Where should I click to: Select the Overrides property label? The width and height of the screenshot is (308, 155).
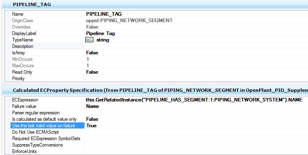tap(21, 27)
